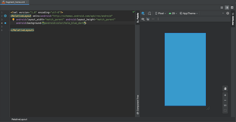
Task: Click the opening RelativeLayout tag
Action: tap(21, 16)
